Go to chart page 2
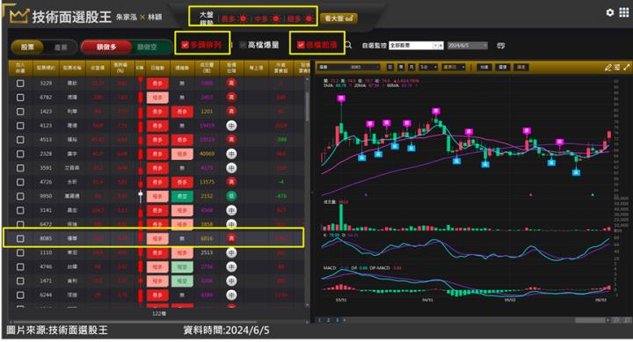The width and height of the screenshot is (633, 342). coord(328,320)
